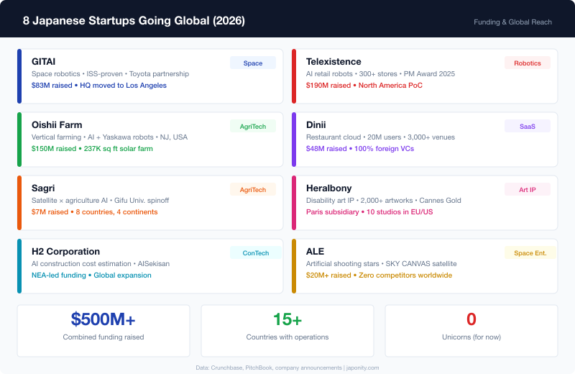
Task: Click "AI construction cost estimation • AISekisan" text
Action: pyautogui.click(x=101, y=264)
